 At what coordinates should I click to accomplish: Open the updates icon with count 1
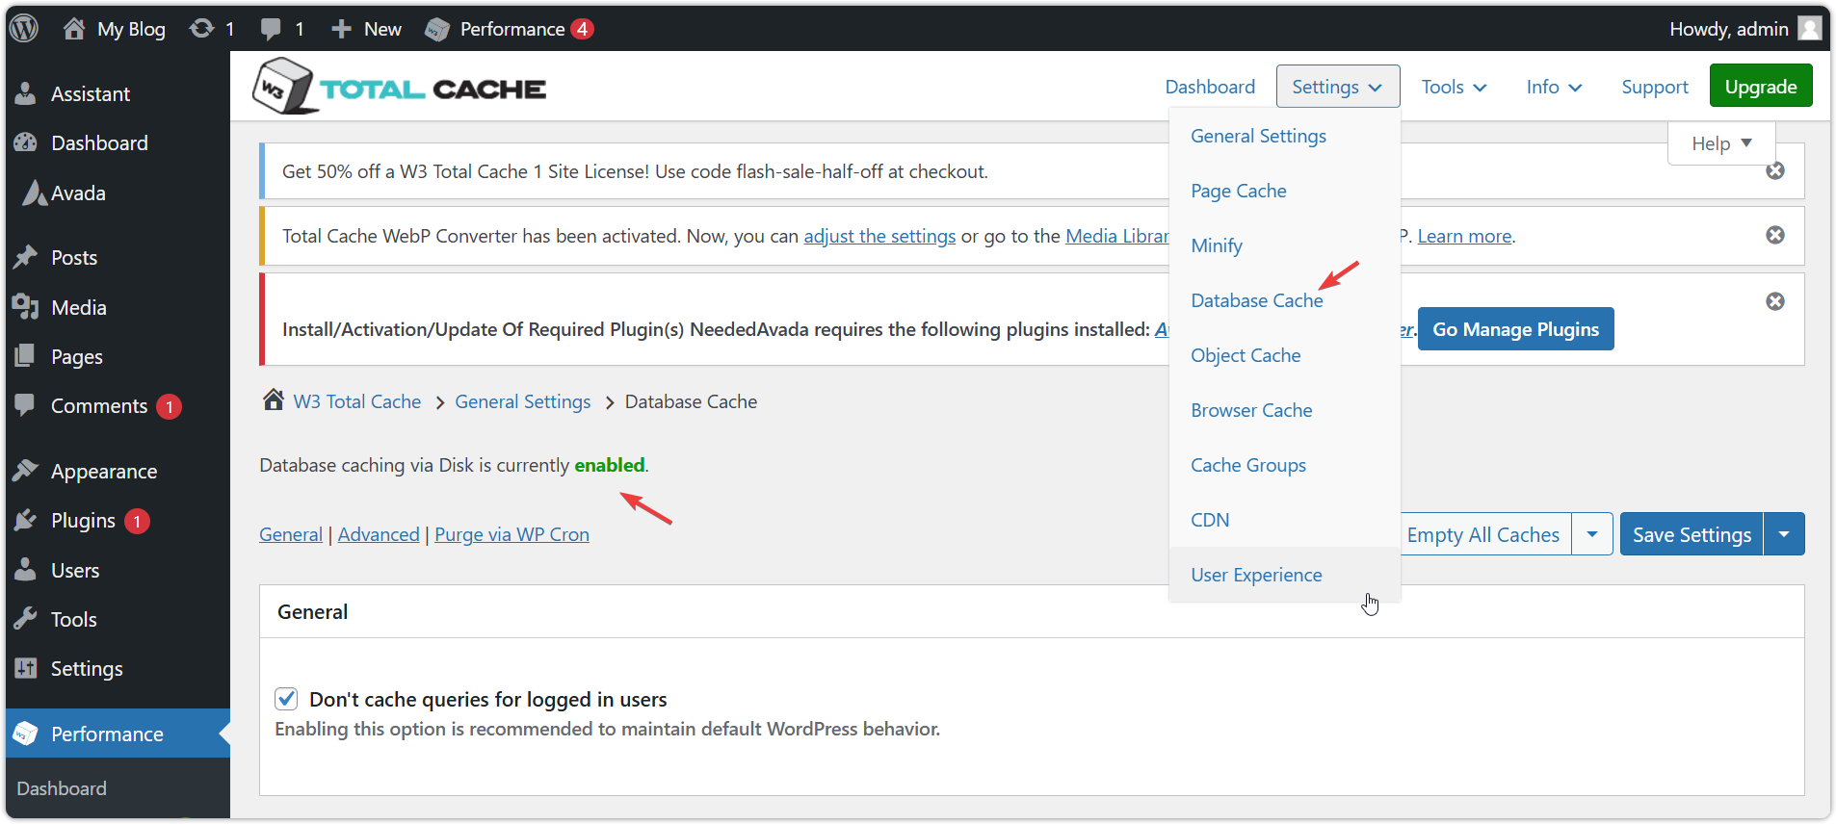point(201,29)
